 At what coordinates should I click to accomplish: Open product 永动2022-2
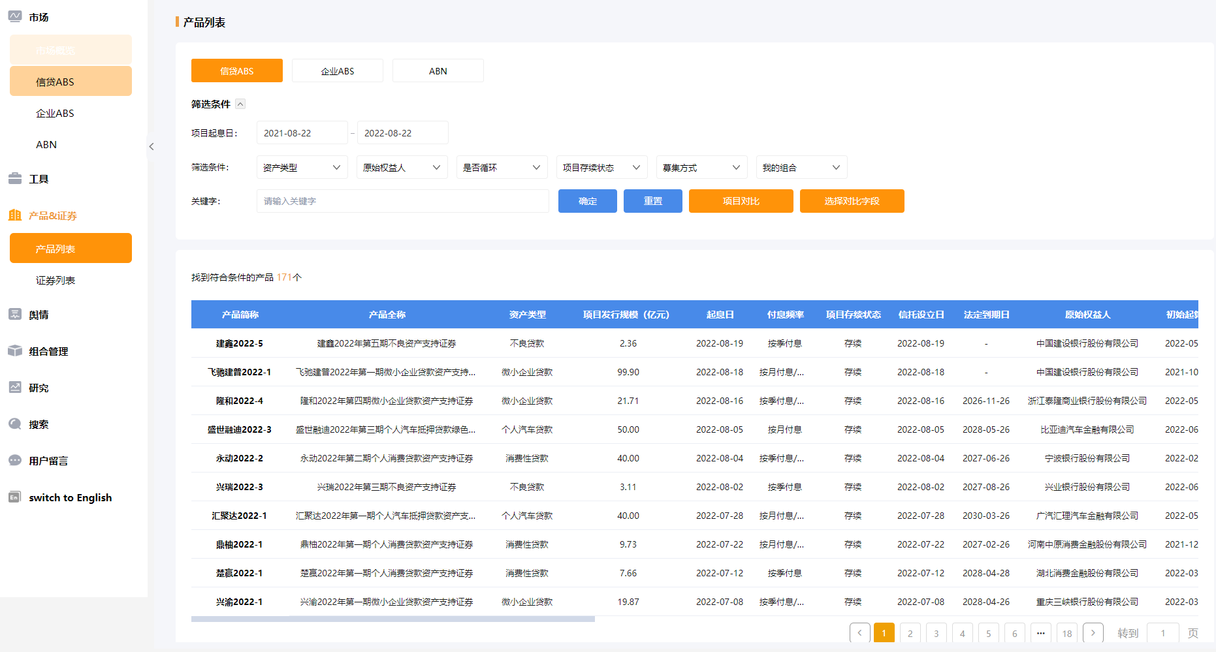240,458
